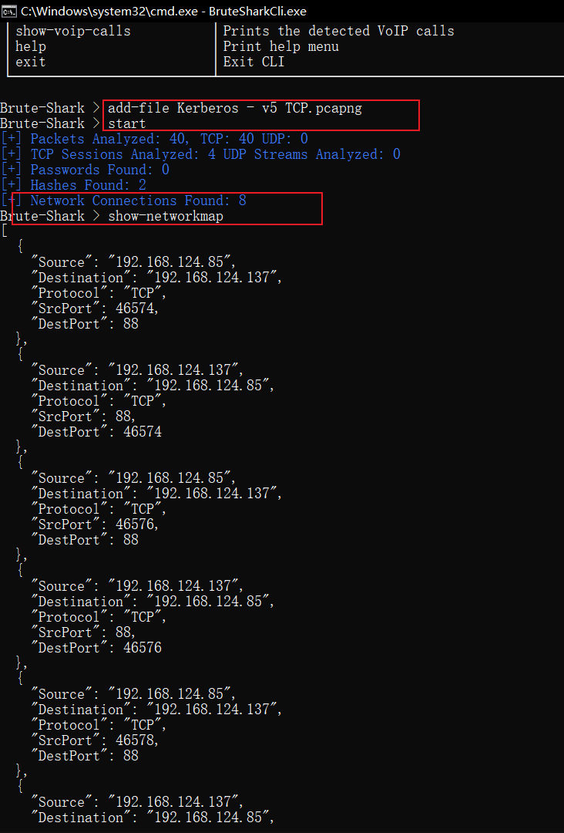The height and width of the screenshot is (833, 564).
Task: Click the 'Network Connections Found: 8' line
Action: (123, 201)
